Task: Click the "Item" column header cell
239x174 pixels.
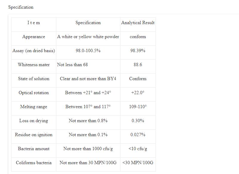Action: (x=34, y=23)
